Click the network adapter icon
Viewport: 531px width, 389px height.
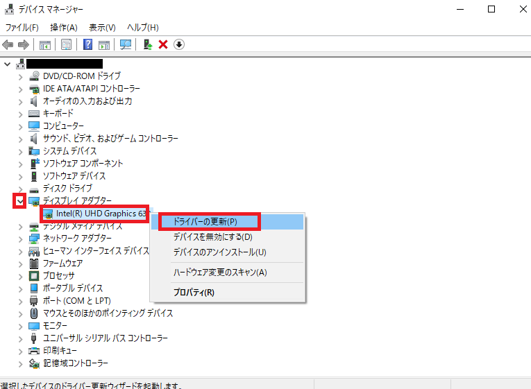click(34, 239)
